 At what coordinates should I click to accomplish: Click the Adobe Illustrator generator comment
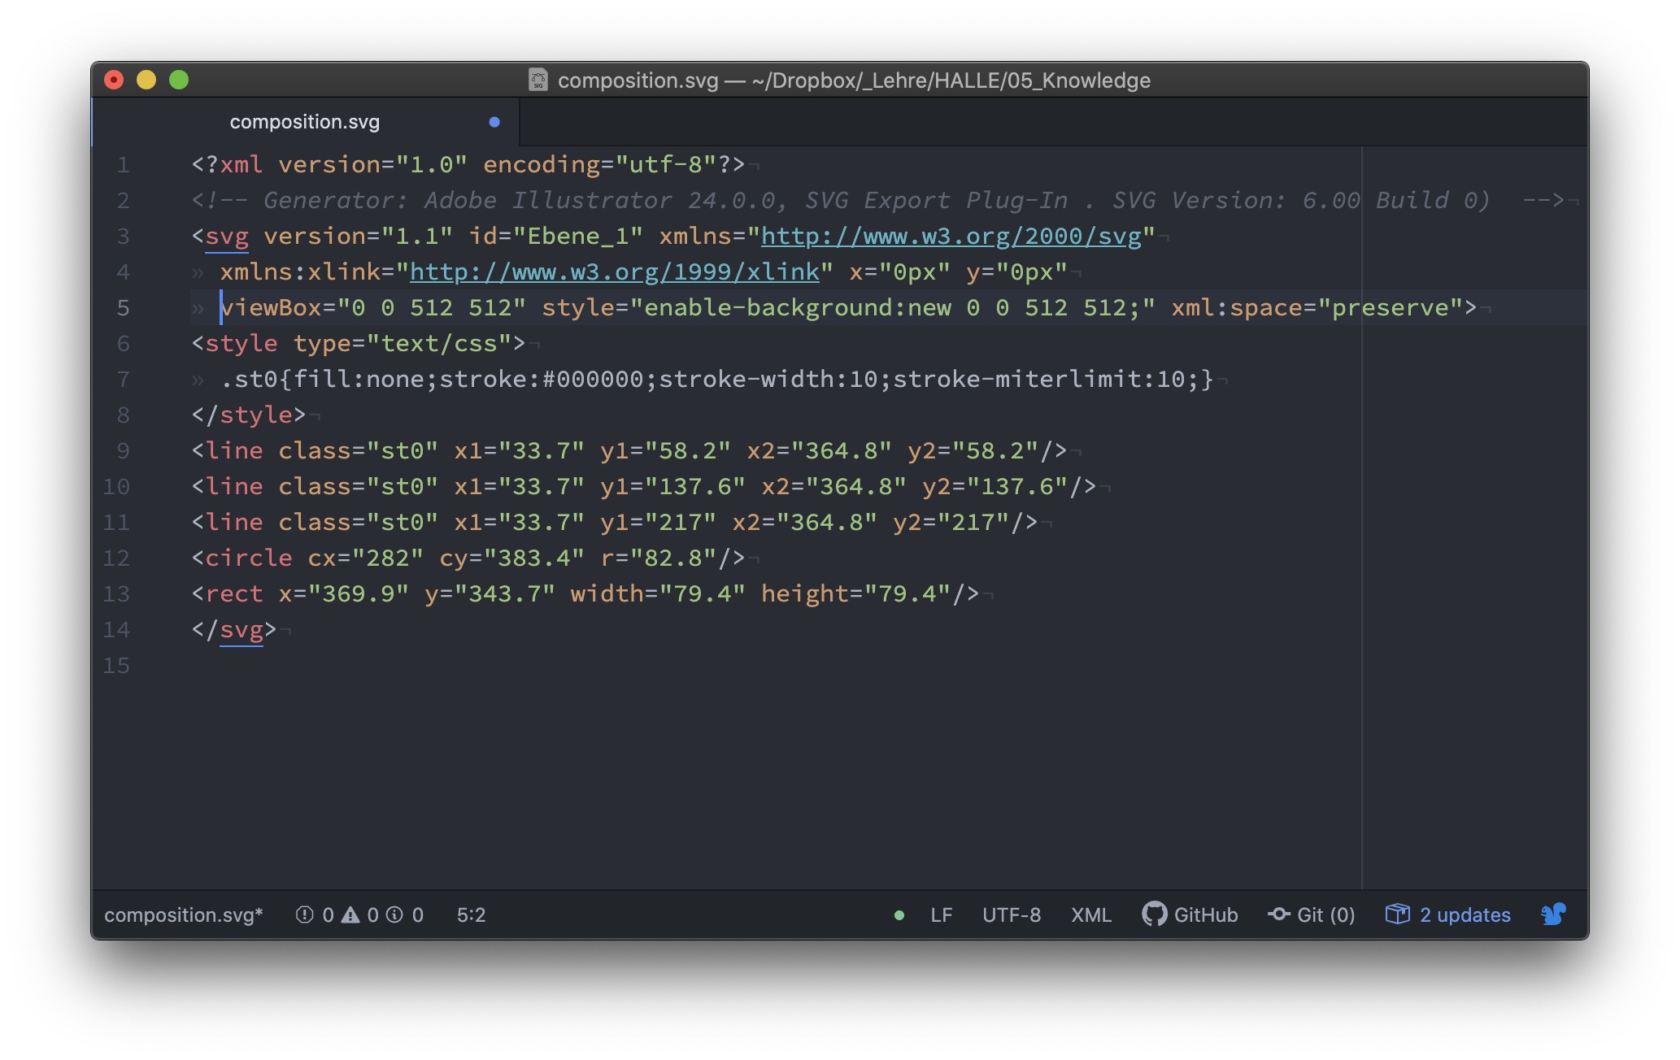click(878, 200)
